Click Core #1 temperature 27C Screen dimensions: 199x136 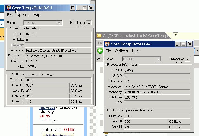146,127
